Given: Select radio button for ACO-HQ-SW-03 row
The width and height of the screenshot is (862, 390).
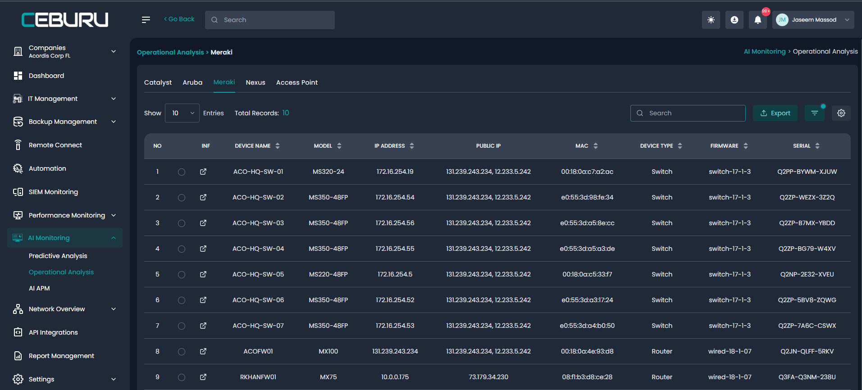Looking at the screenshot, I should point(182,223).
